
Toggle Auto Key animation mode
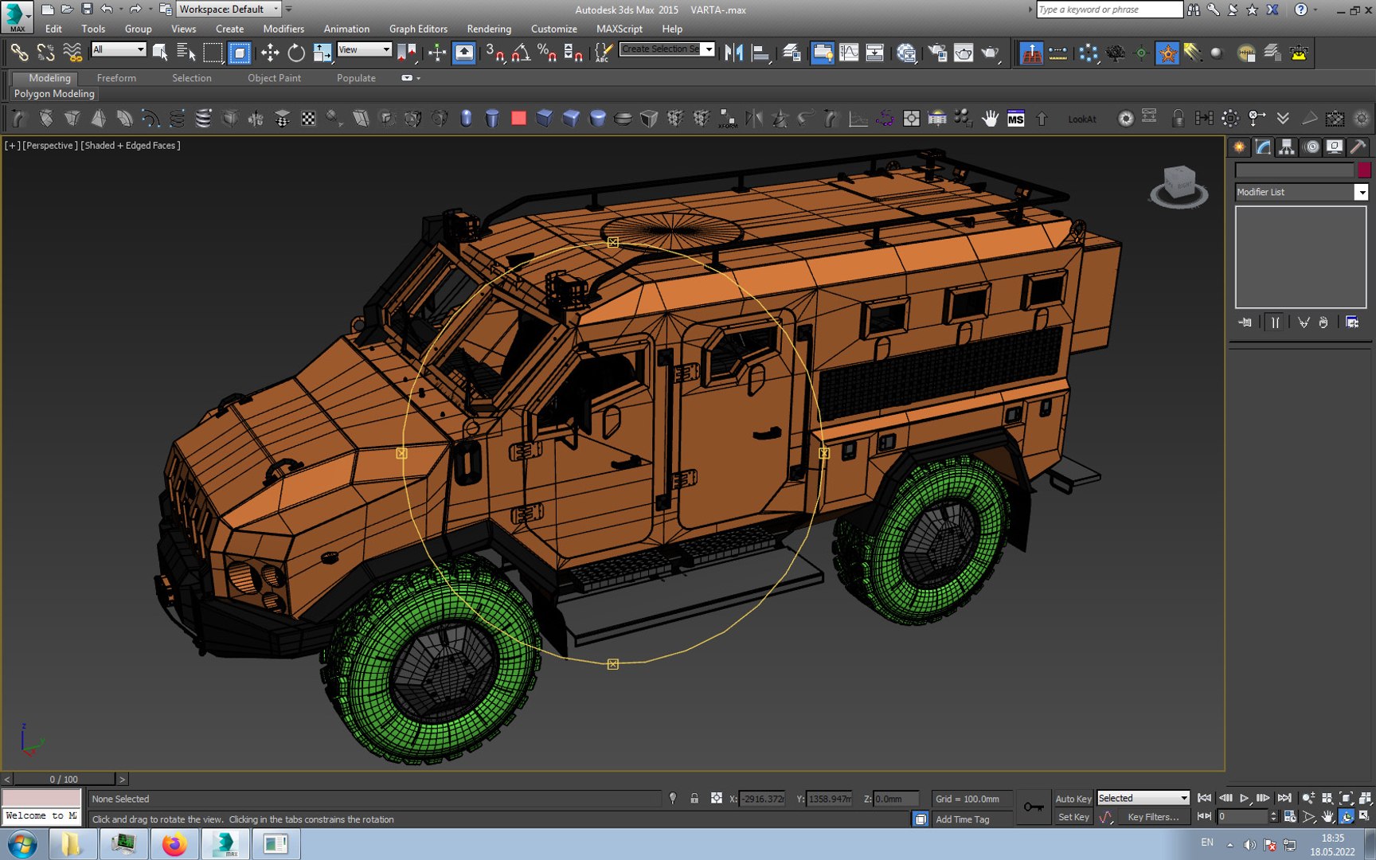coord(1073,799)
